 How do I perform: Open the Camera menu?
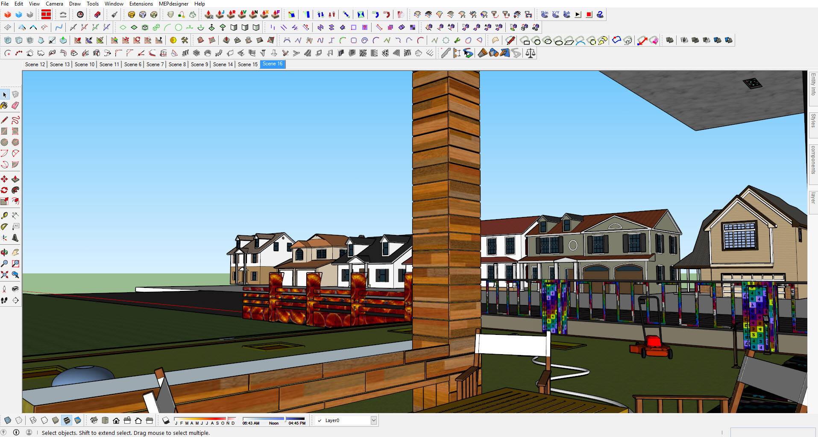point(54,4)
